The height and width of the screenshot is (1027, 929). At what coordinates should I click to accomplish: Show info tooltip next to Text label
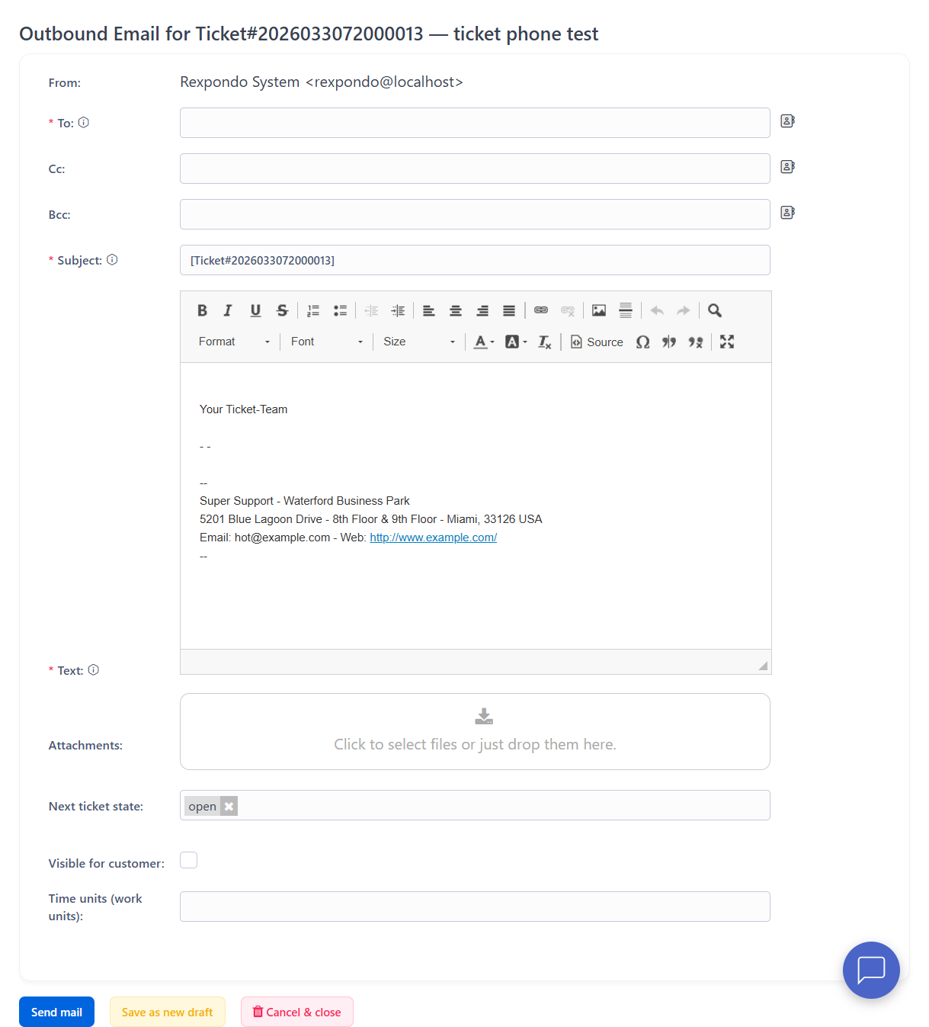94,669
